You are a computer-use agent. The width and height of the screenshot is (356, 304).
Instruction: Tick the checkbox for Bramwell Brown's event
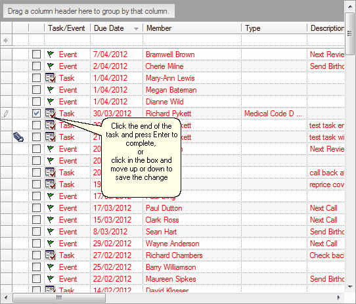(x=36, y=54)
